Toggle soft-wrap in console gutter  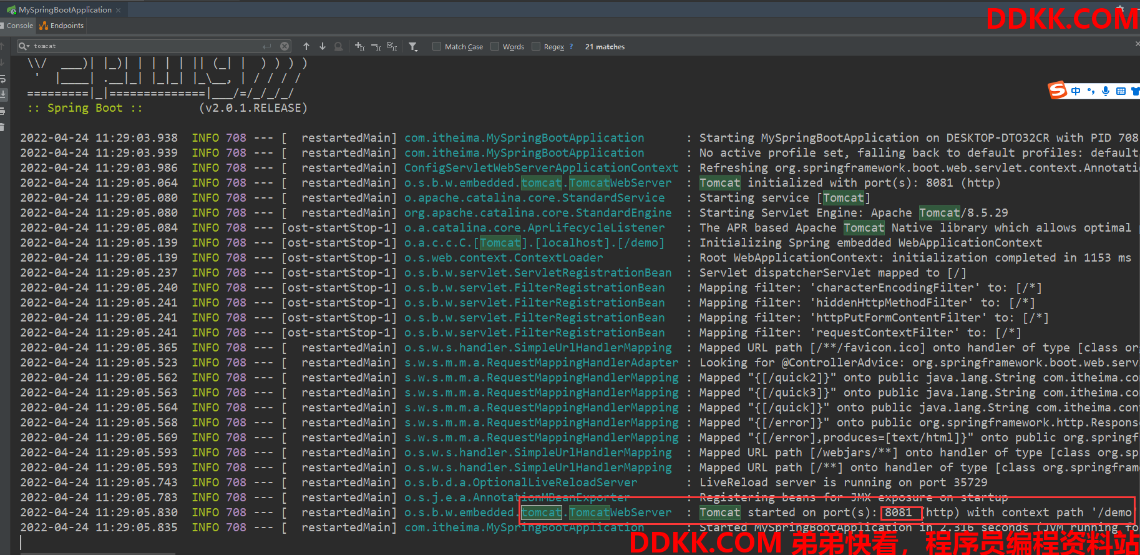point(2,79)
